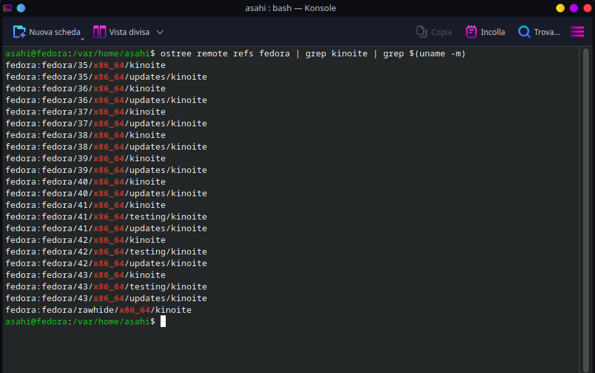The height and width of the screenshot is (373, 595).
Task: Click the fedora/43/x86_64/testing/kinoite line
Action: pos(106,287)
